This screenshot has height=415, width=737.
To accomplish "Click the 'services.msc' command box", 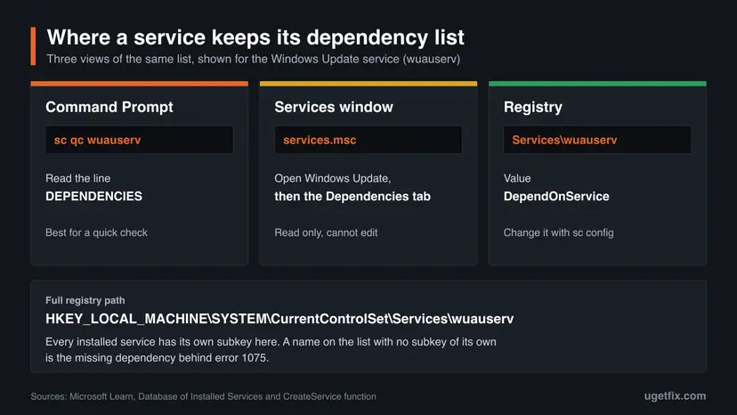I will point(368,140).
